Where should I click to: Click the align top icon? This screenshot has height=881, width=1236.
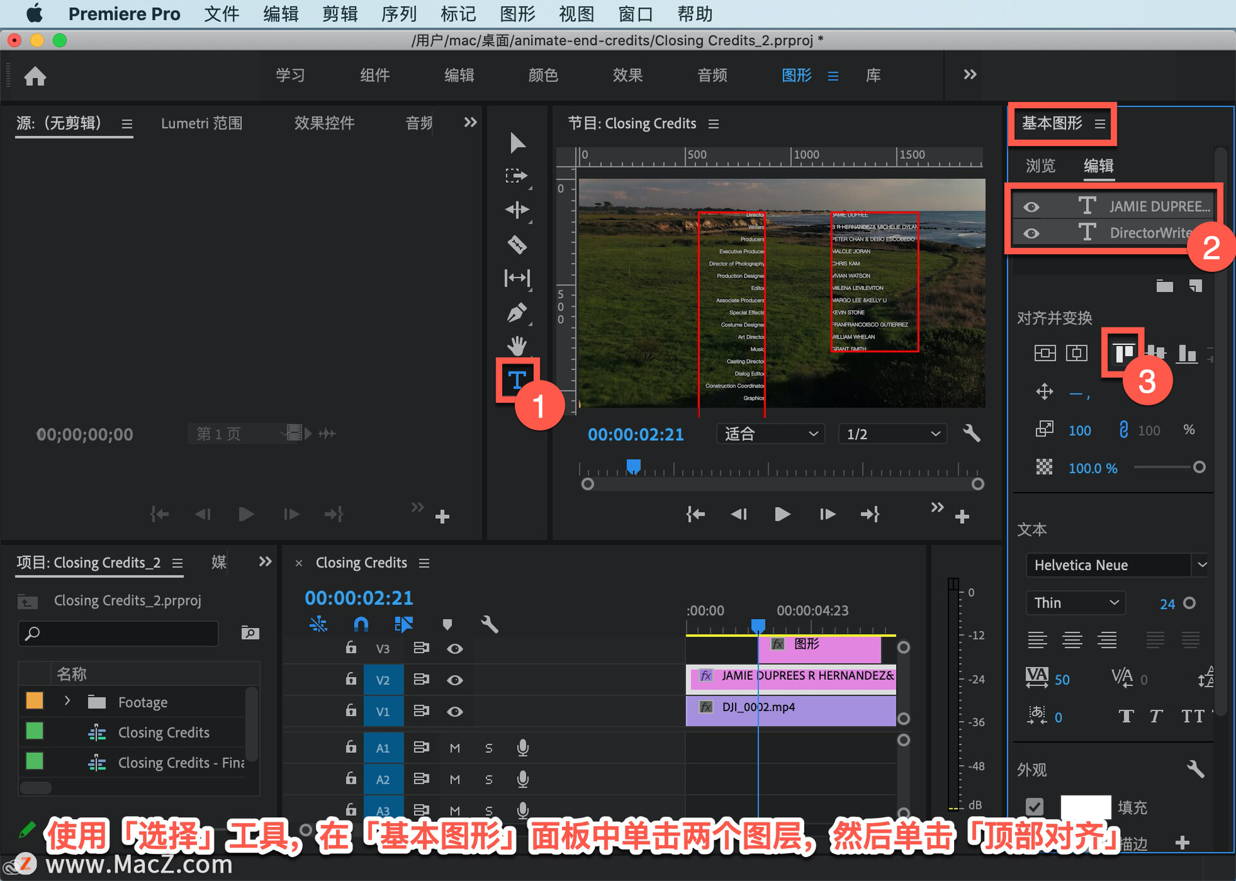pos(1123,353)
